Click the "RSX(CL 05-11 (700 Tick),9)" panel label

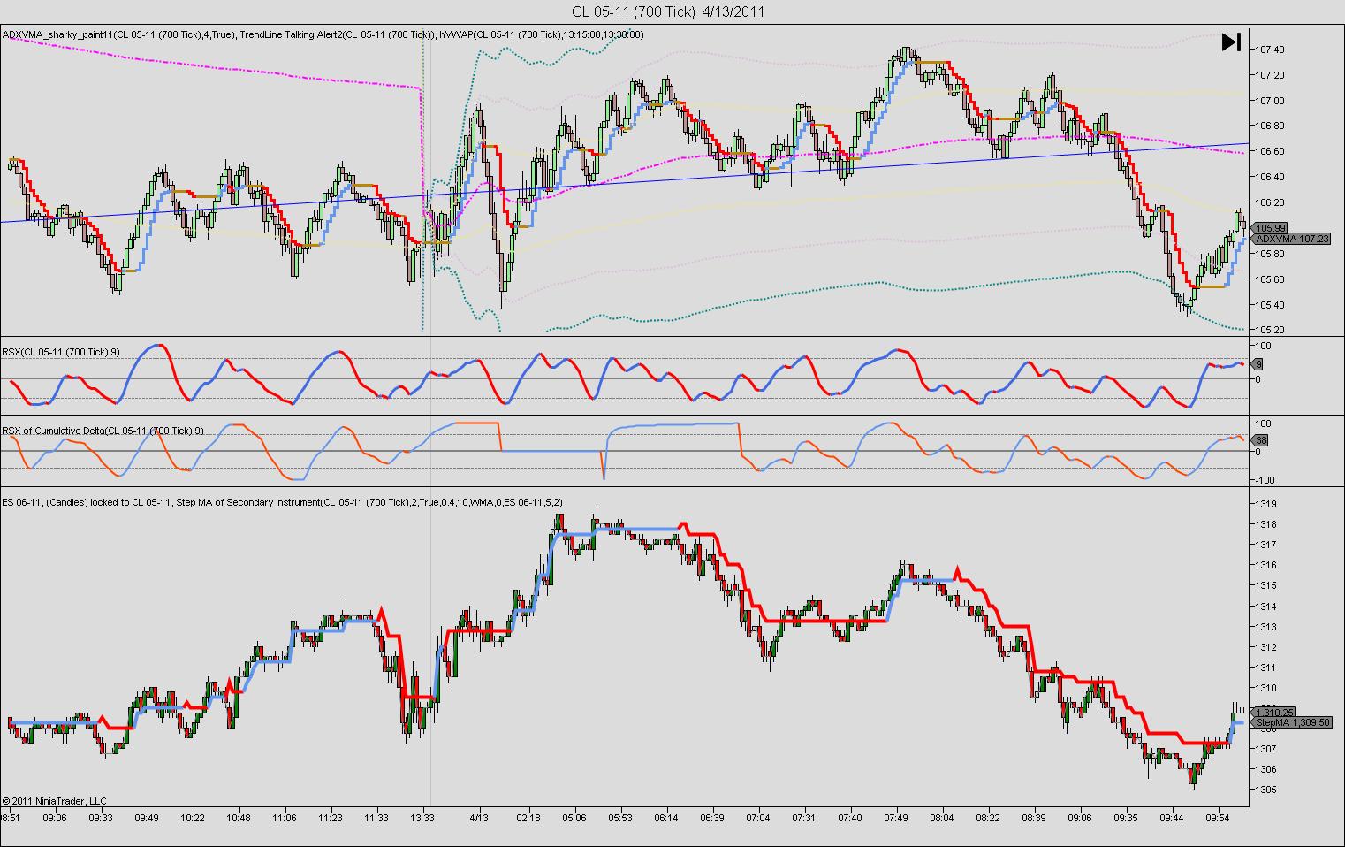(x=61, y=352)
